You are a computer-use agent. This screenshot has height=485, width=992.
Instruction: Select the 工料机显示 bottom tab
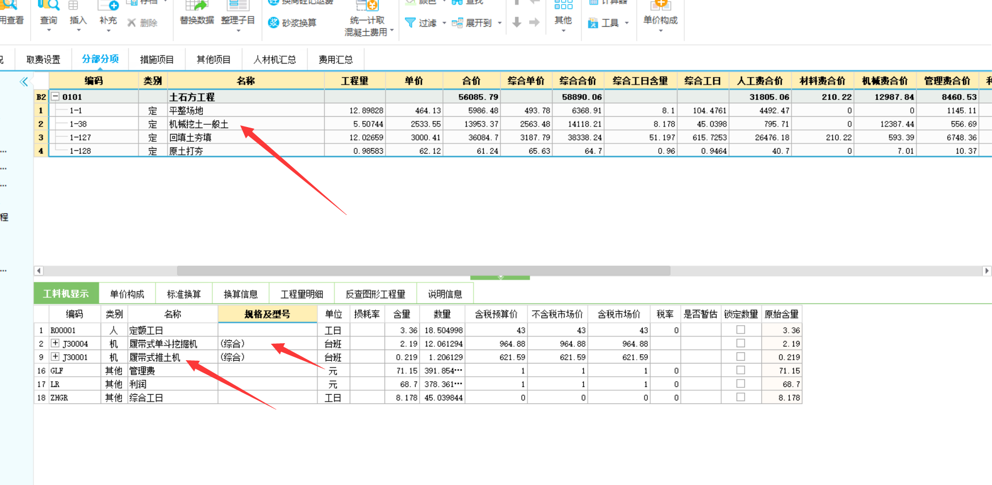[66, 294]
